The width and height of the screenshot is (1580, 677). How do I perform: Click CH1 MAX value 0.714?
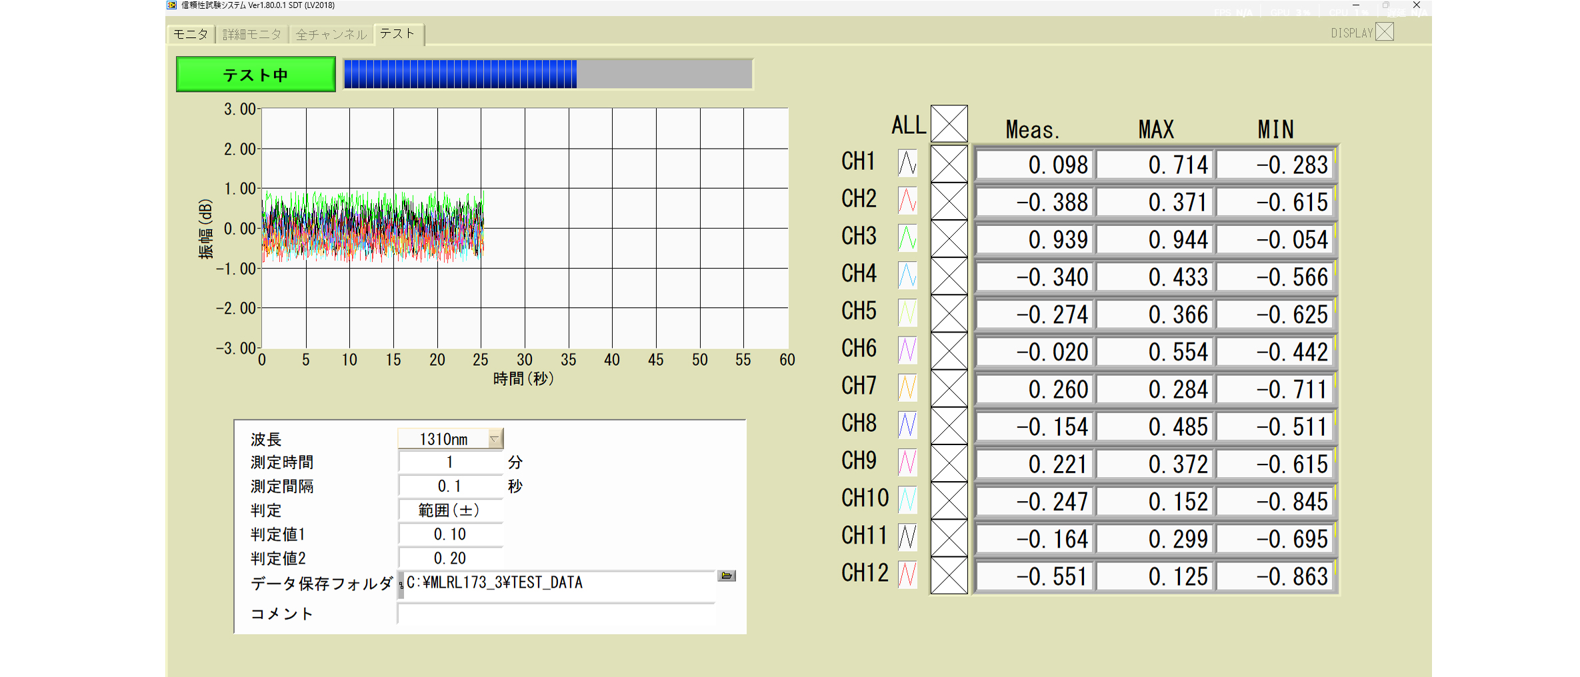tap(1155, 165)
